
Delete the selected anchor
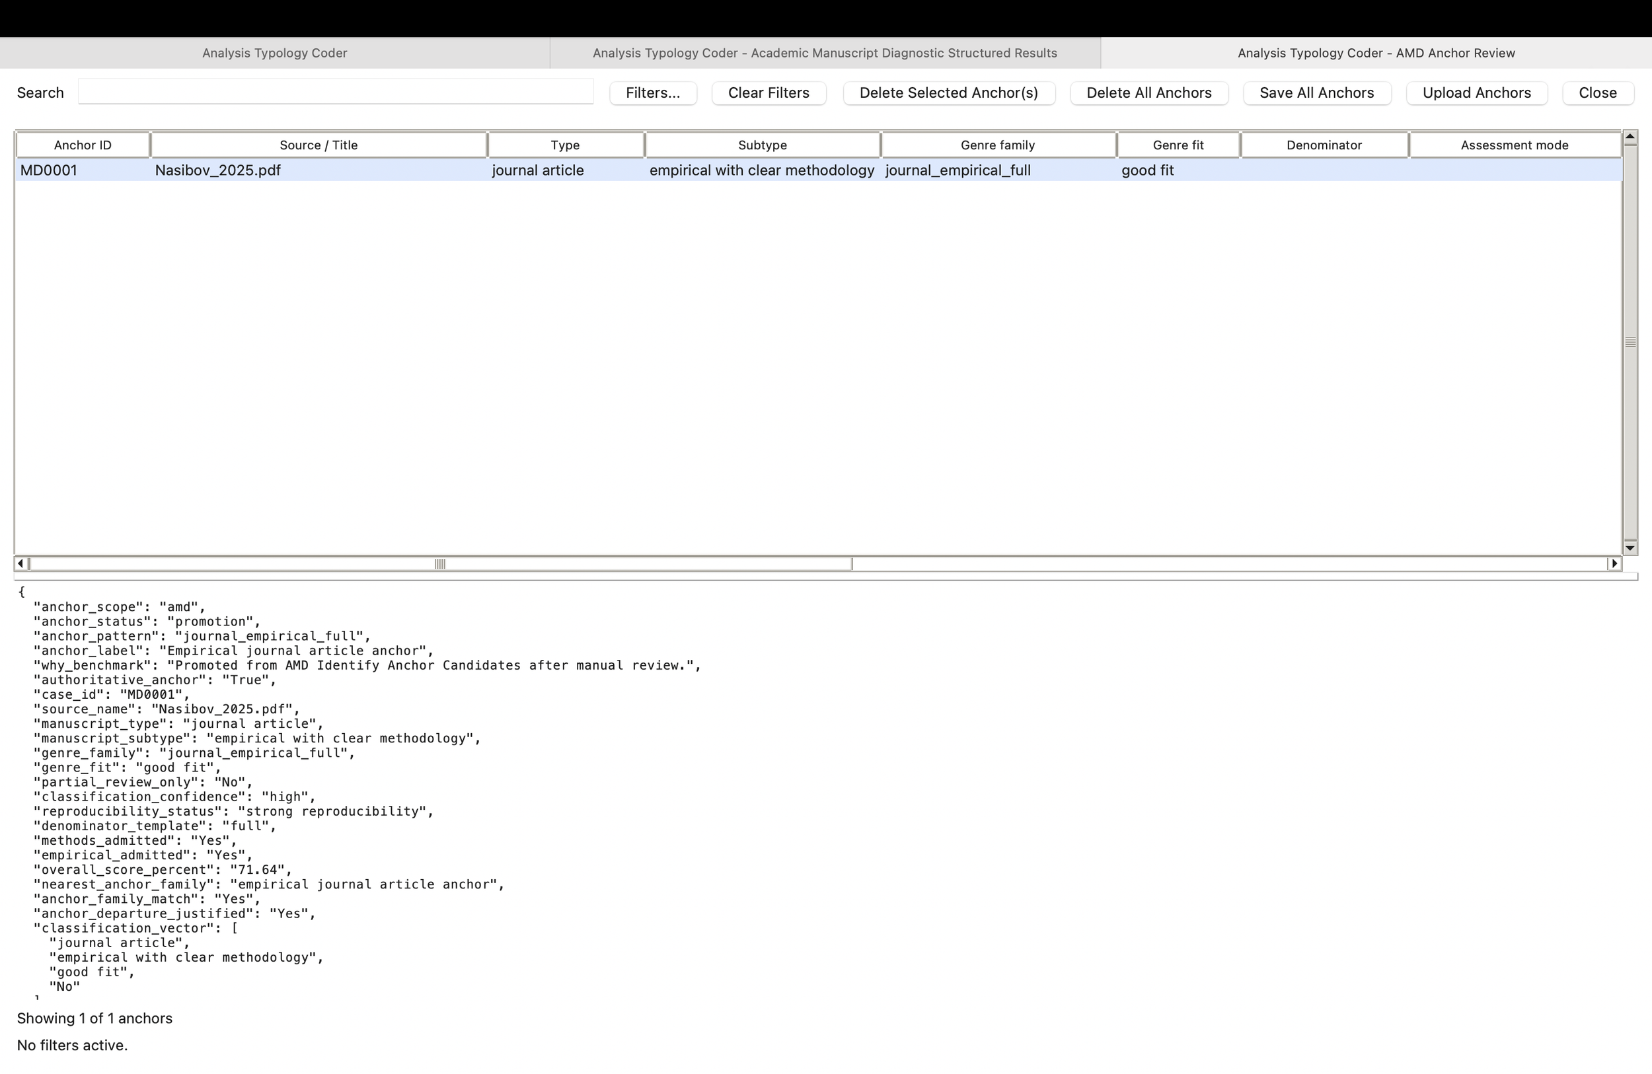click(948, 92)
